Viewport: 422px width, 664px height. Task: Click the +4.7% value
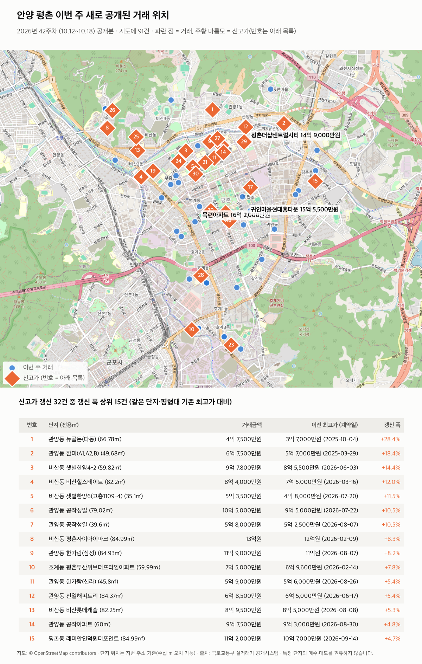tap(392, 639)
